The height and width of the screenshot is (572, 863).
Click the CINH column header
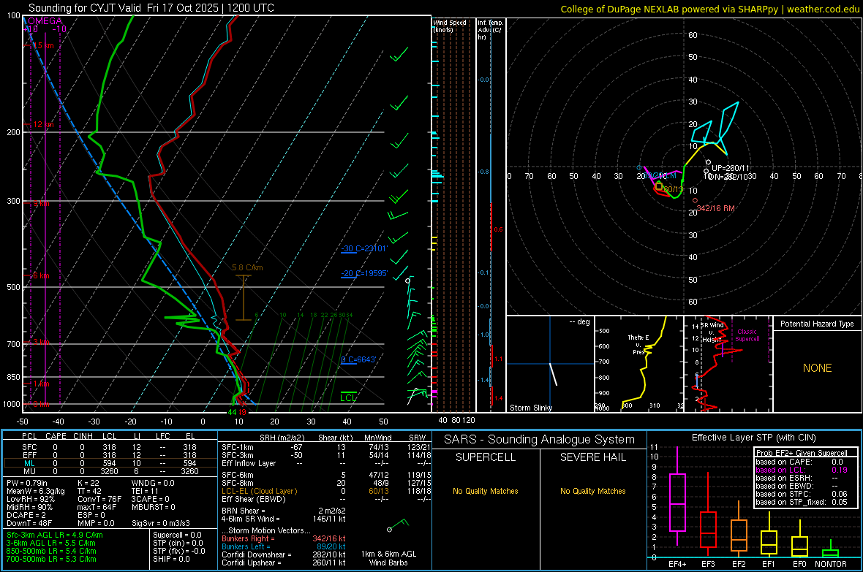83,436
